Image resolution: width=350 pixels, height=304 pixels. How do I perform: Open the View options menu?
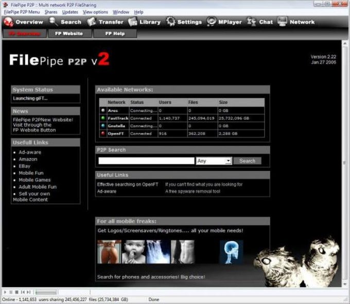click(95, 12)
